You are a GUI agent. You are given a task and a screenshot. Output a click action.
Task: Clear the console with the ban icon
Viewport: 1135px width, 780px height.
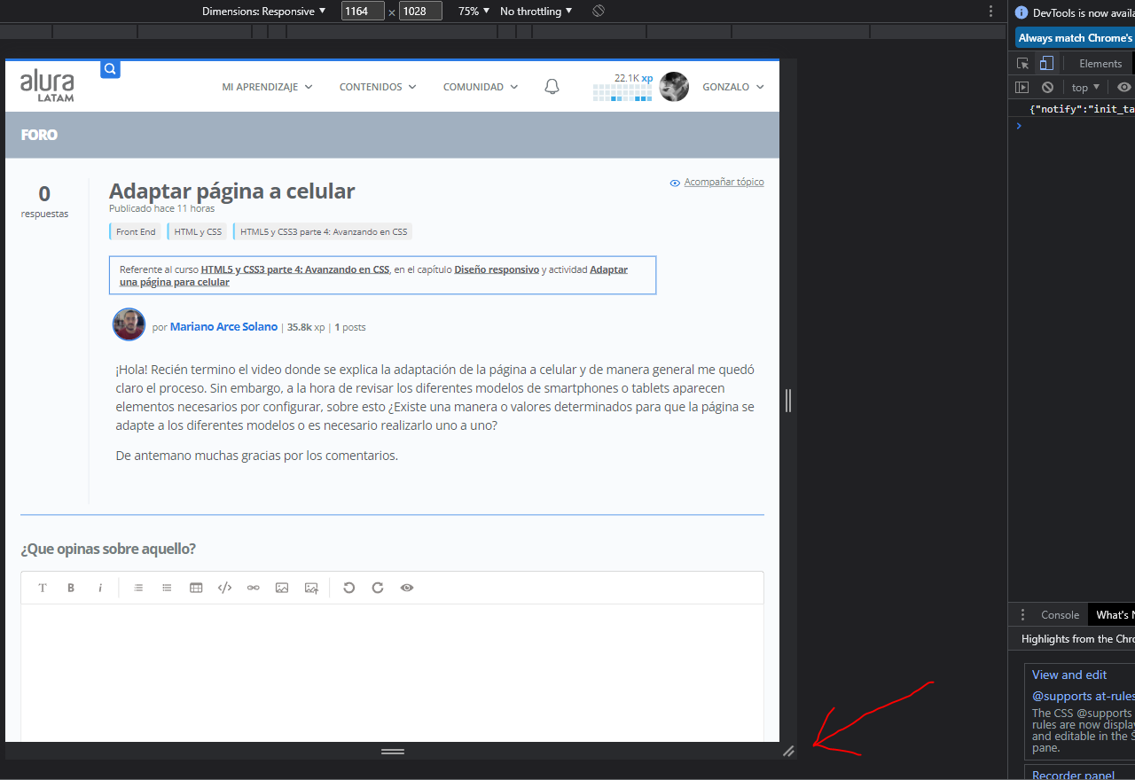tap(1047, 87)
